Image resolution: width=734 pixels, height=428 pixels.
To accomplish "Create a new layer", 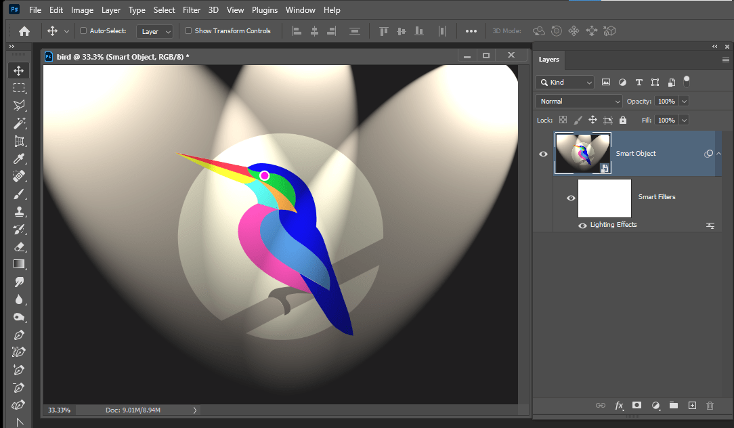I will coord(691,405).
